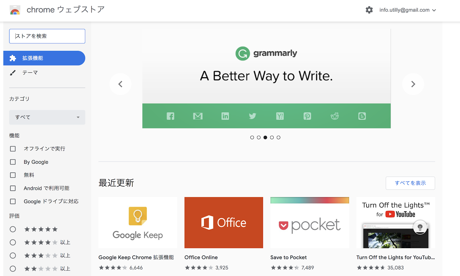Tick the 無料 checkbox
Viewport: 460px width, 276px height.
13,175
